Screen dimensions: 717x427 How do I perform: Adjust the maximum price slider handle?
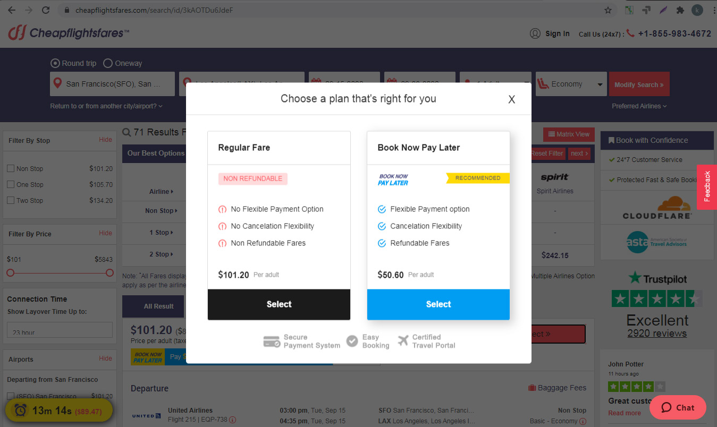pos(109,273)
